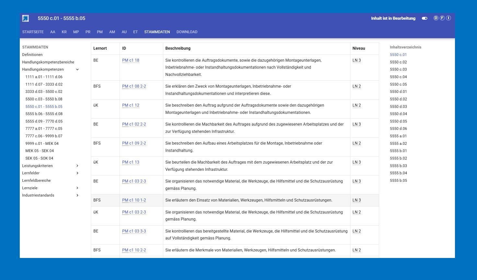Click the logo icon in the header
This screenshot has height=280, width=477.
click(26, 18)
